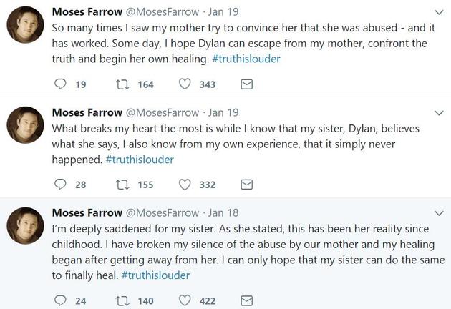Screen dimensions: 451x309
Task: Retweet the tweet with 140 retweets
Action: pyautogui.click(x=122, y=301)
